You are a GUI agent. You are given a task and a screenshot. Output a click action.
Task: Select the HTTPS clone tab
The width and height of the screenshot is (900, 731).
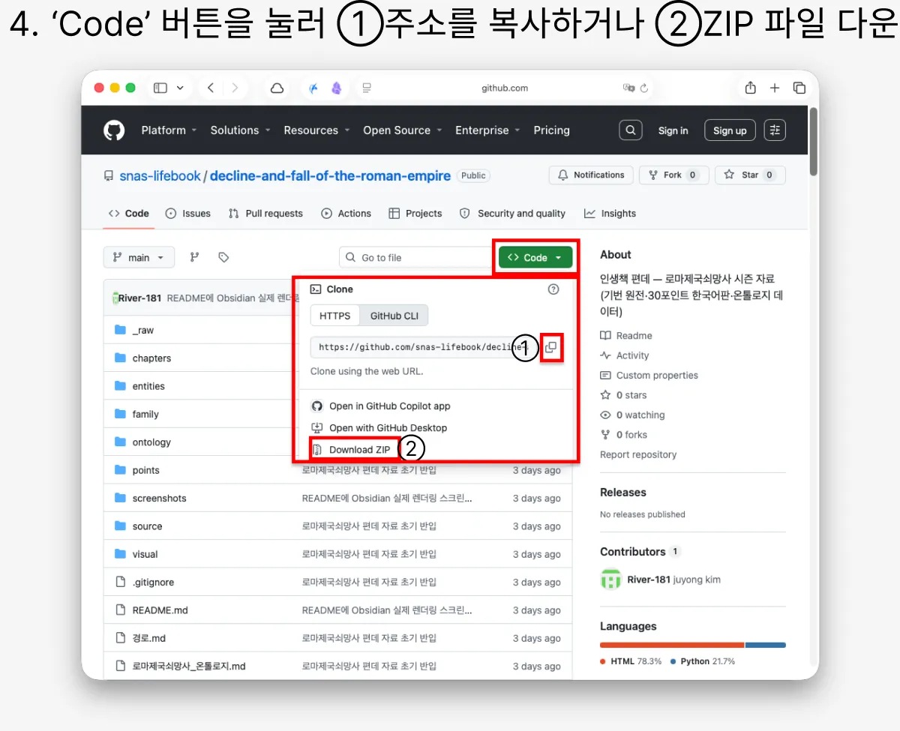(335, 316)
